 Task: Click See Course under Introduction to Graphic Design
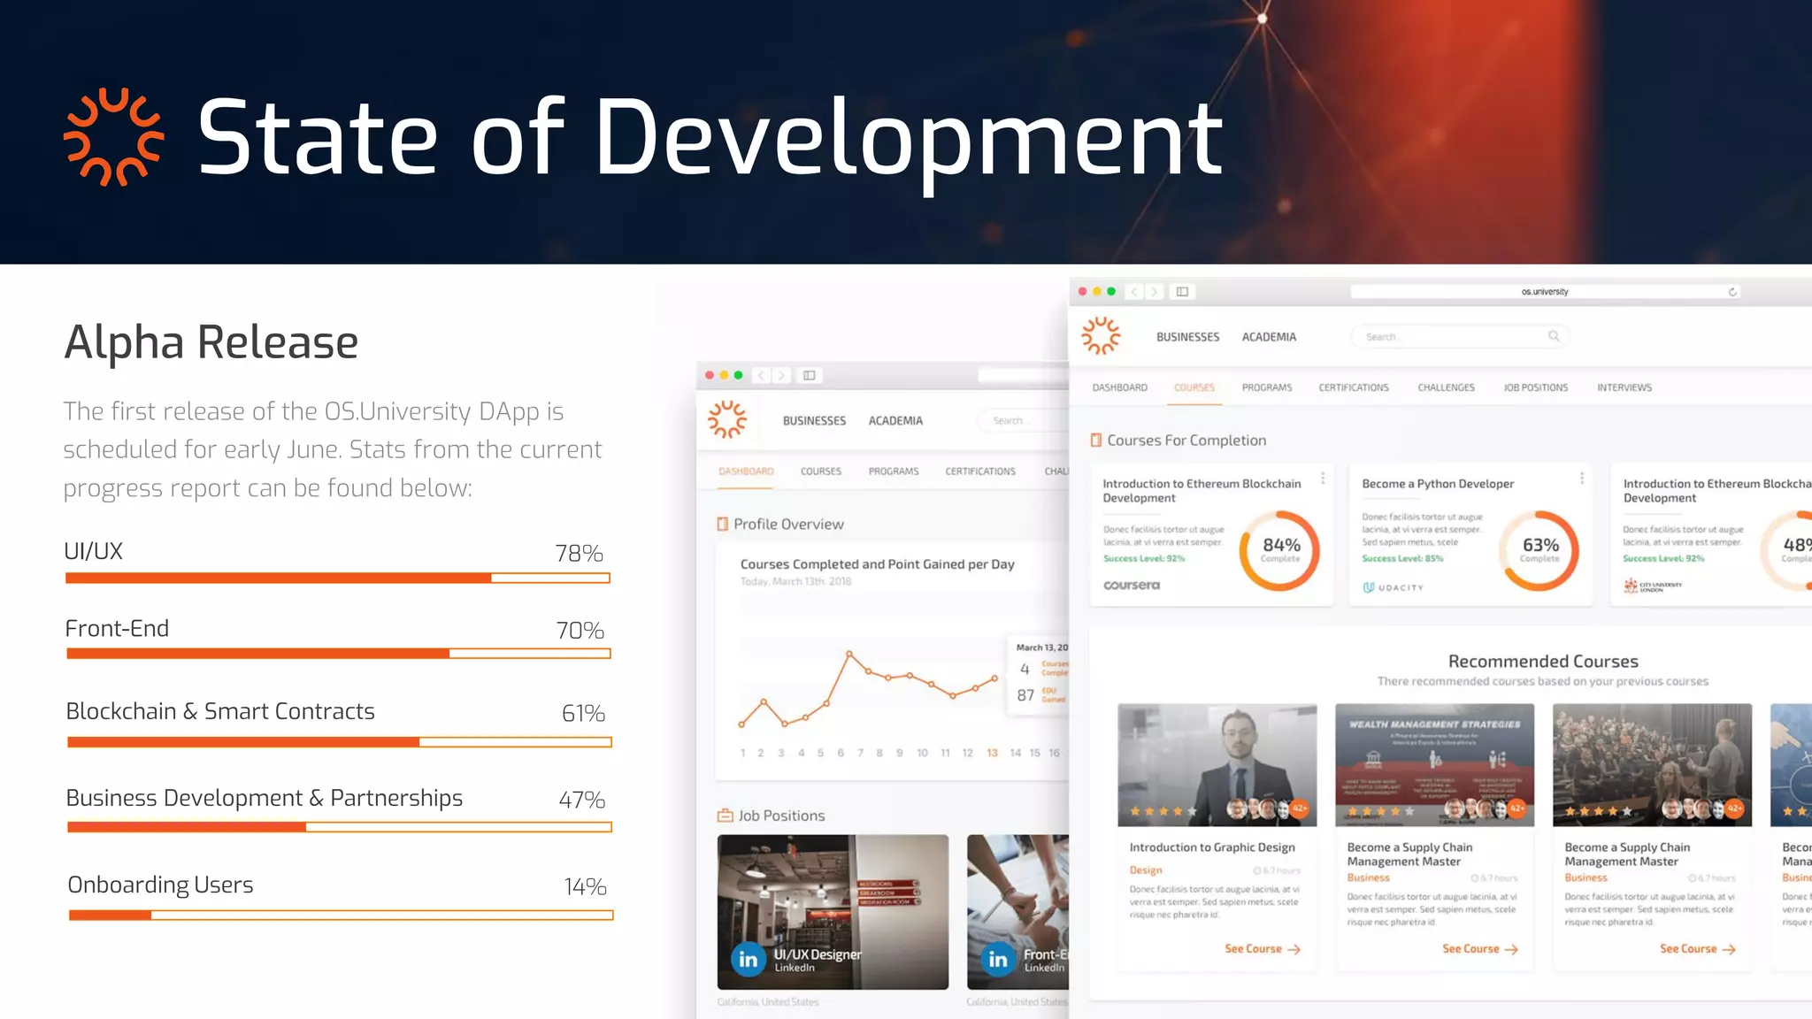(x=1262, y=949)
